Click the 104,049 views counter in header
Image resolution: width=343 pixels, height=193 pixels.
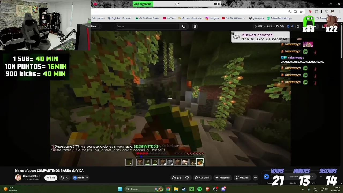click(x=278, y=26)
